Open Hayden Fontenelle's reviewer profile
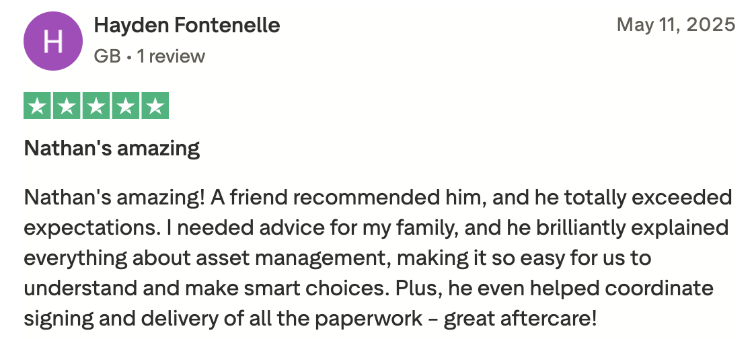Screen dimensions: 752x339 (187, 26)
